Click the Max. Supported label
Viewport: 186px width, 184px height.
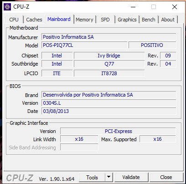click(x=119, y=139)
